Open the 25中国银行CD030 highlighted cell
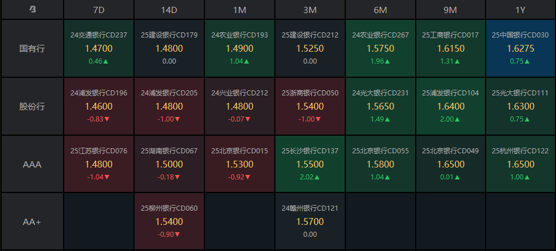The image size is (556, 251). point(520,48)
